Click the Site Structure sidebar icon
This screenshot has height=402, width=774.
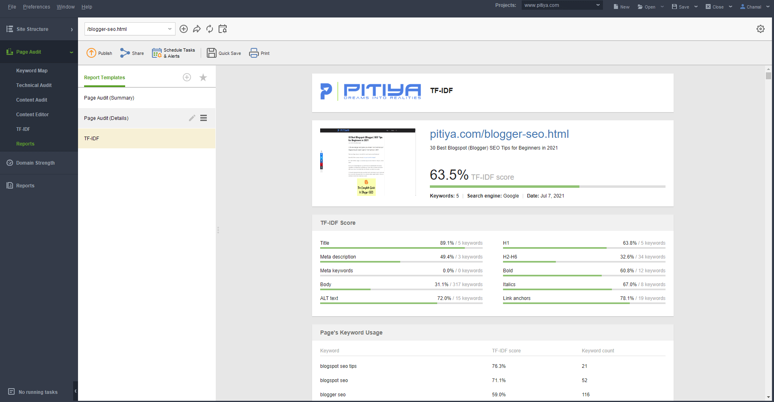pos(10,29)
